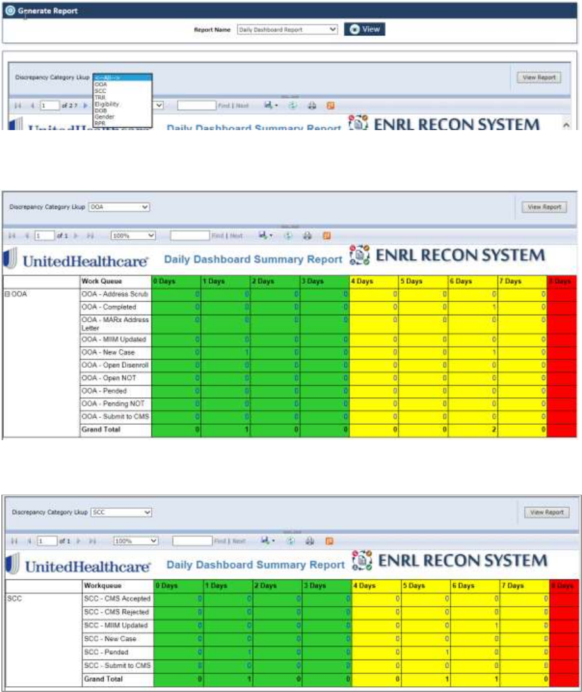Click the print icon in SCC toolbar
The height and width of the screenshot is (692, 582).
[x=310, y=541]
